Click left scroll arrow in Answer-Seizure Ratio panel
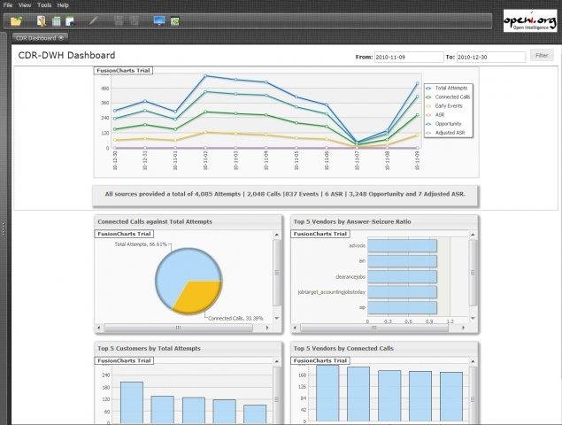This screenshot has width=562, height=425. coord(295,328)
